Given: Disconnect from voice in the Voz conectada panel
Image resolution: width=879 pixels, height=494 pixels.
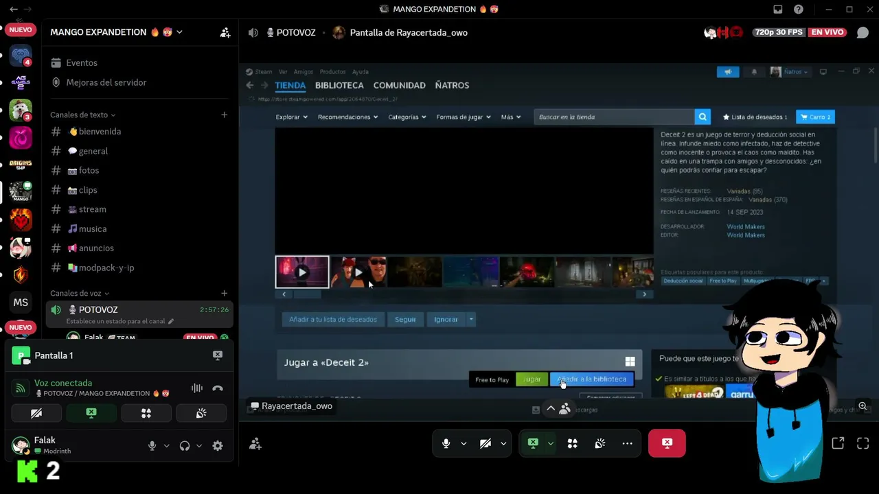Looking at the screenshot, I should coord(218,388).
